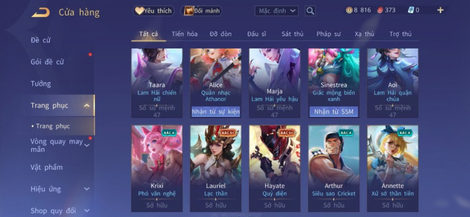
Task: Open Đổi mảnh fragment exchange
Action: pyautogui.click(x=202, y=11)
